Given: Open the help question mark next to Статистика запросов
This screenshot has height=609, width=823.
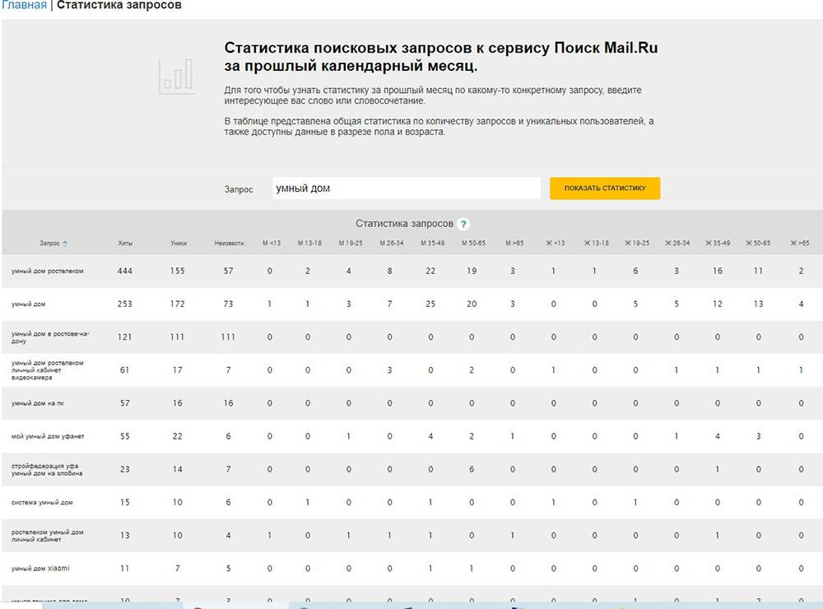Looking at the screenshot, I should point(463,224).
